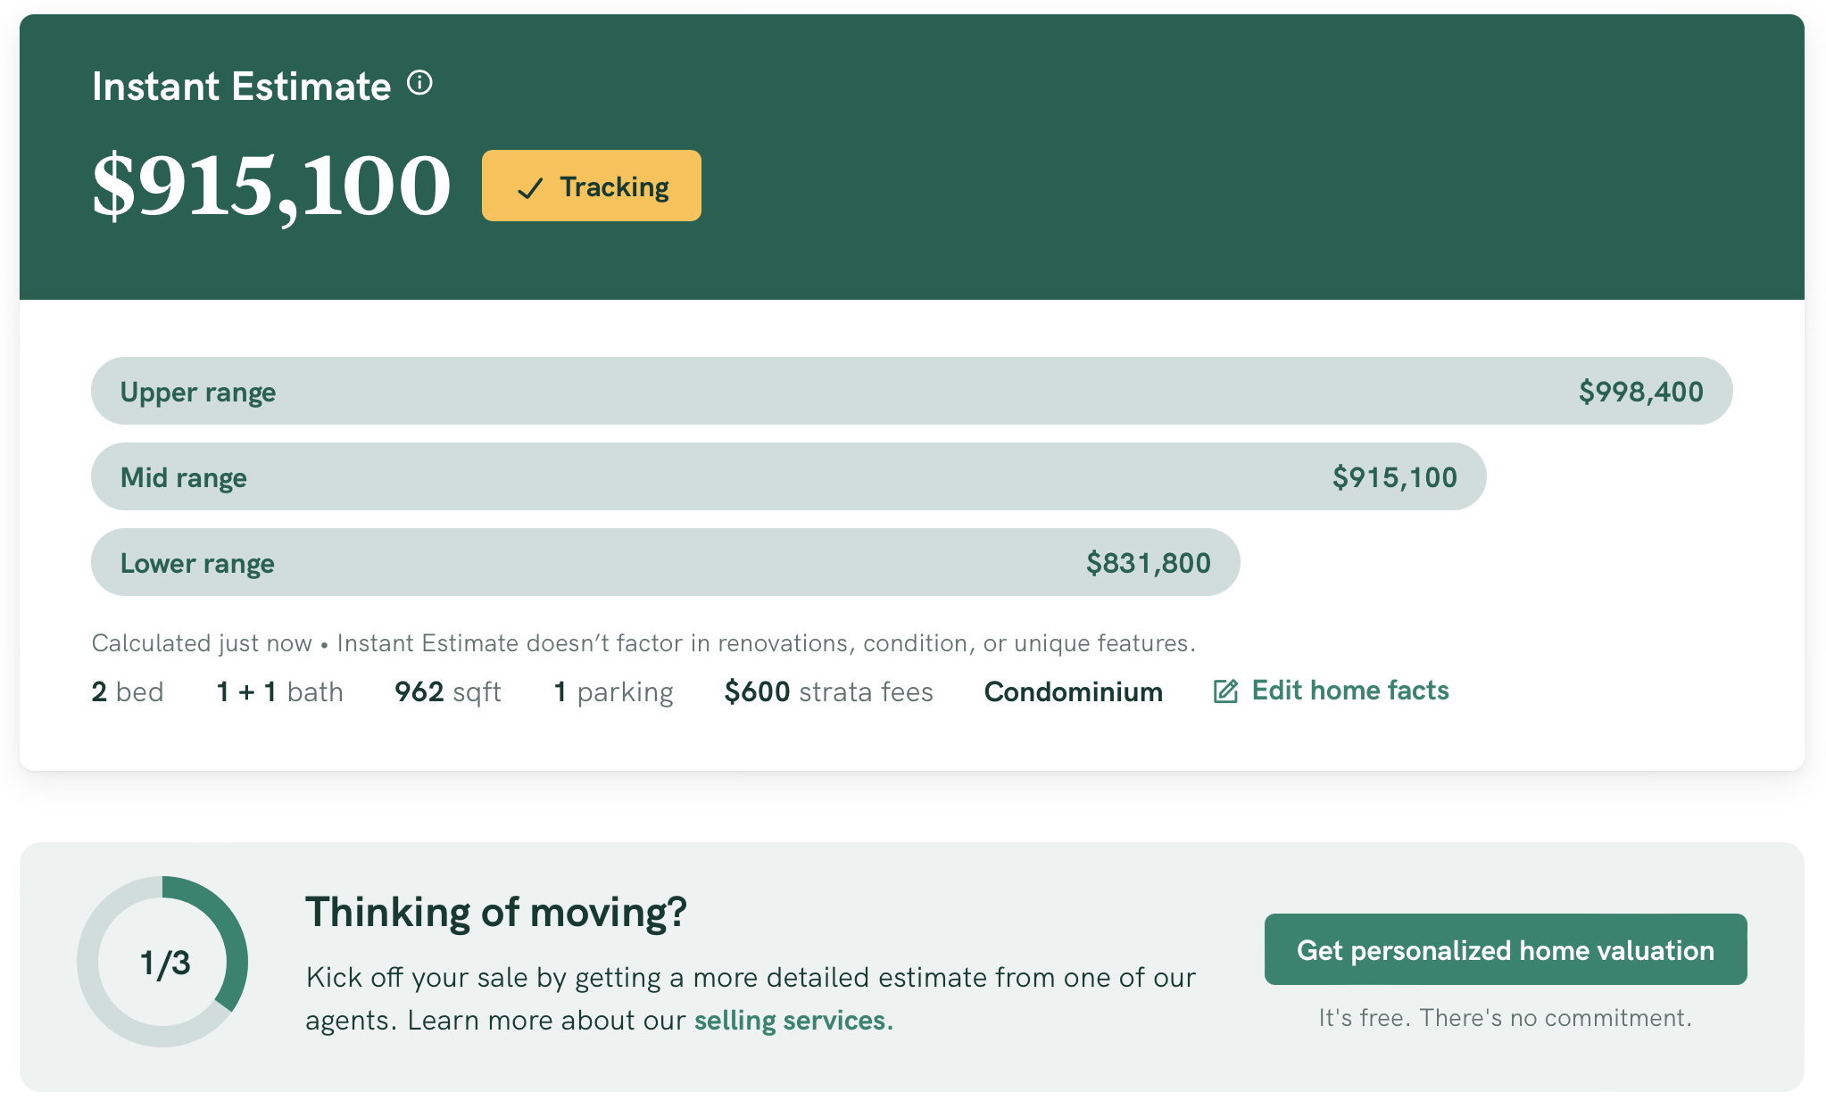Select the Mid range bar
This screenshot has height=1117, width=1826.
pos(788,477)
